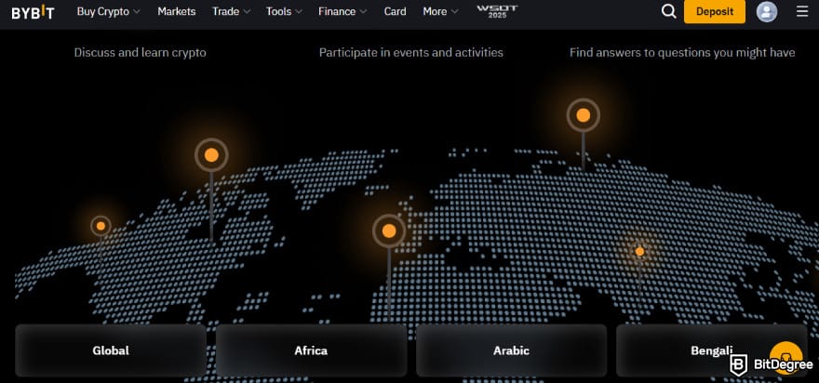The height and width of the screenshot is (383, 819).
Task: Choose the Africa community card
Action: point(311,350)
